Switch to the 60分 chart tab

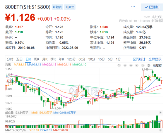tap(82, 59)
